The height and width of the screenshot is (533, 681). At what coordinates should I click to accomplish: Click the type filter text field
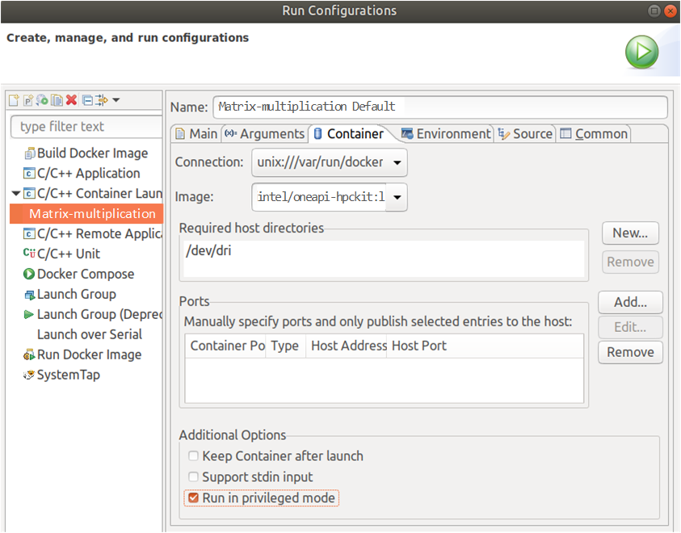click(x=87, y=127)
